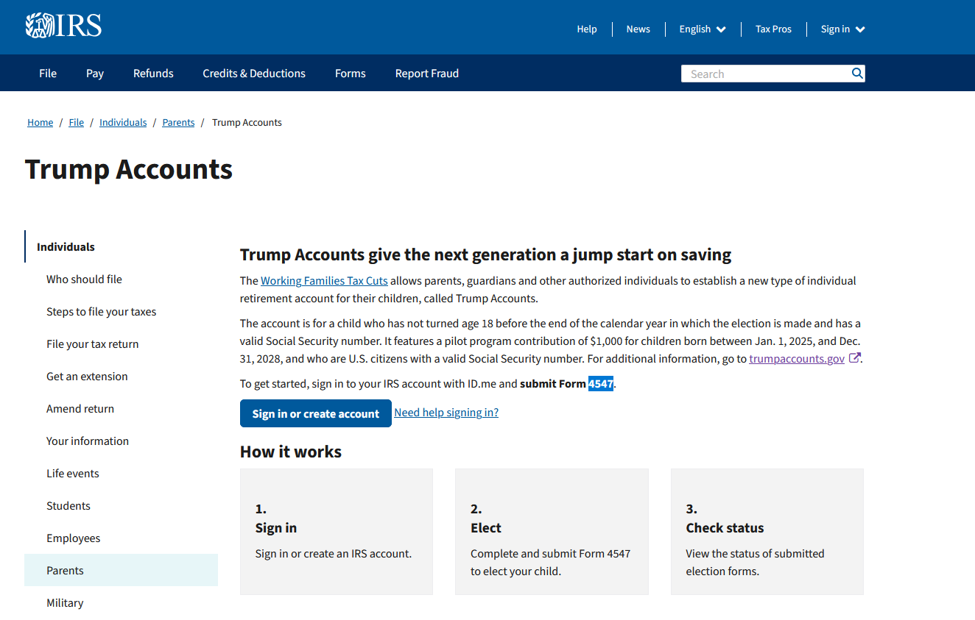
Task: Click the Sign in step card
Action: point(337,532)
